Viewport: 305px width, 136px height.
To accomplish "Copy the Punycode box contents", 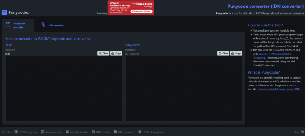I will tap(236, 54).
